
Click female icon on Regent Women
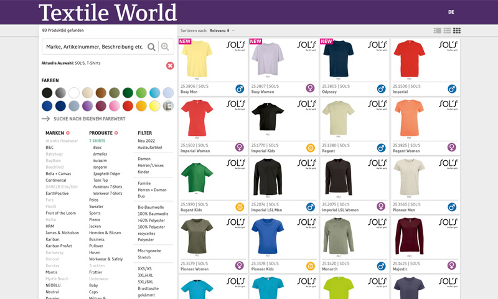point(452,147)
